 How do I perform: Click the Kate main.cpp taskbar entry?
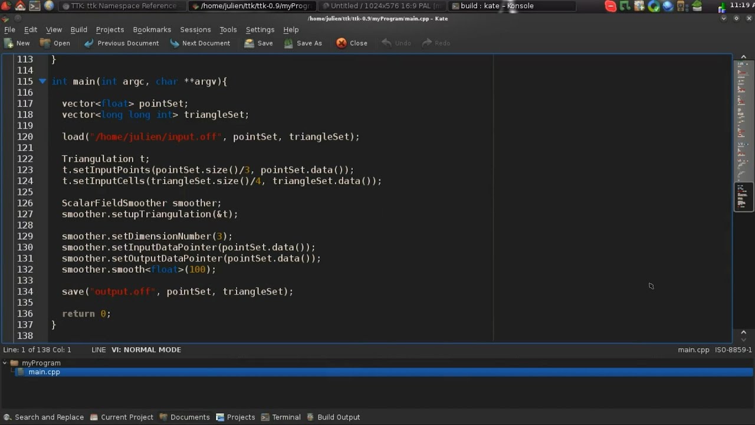(x=252, y=6)
